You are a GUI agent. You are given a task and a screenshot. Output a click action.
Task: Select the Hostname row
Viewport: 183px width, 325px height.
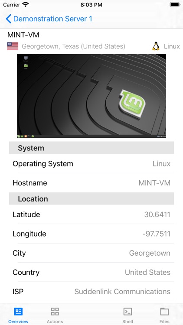click(91, 183)
